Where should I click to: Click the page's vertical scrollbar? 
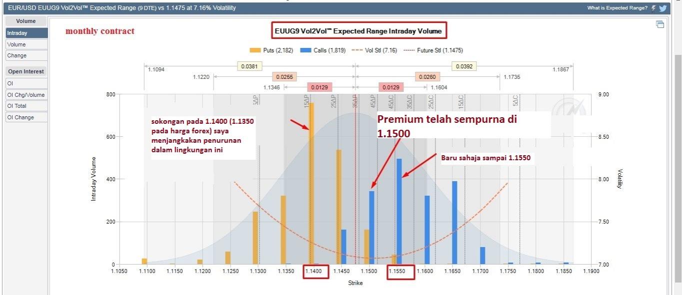pyautogui.click(x=678, y=150)
